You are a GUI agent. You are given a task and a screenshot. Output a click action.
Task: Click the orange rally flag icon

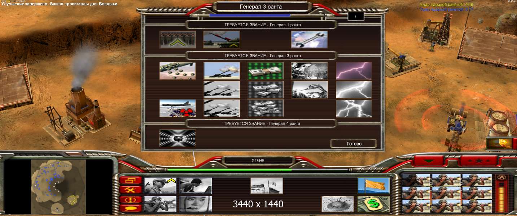(373, 186)
